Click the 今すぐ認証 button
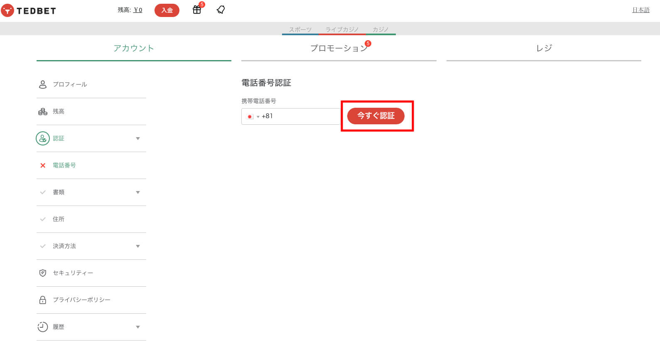Screen dimensions: 660x363 coord(376,116)
